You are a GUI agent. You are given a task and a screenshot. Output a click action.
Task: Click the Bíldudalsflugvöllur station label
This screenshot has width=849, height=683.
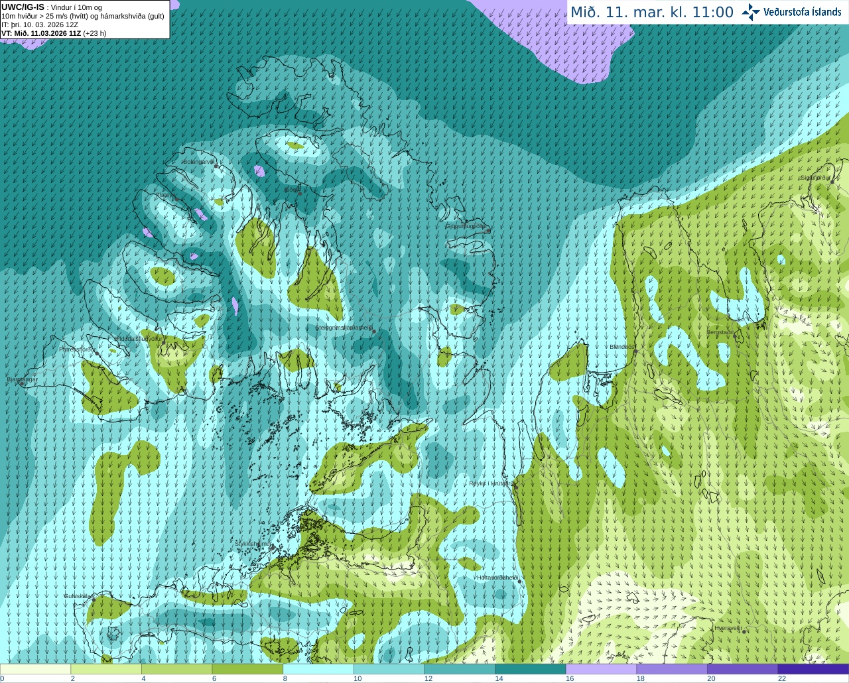[x=138, y=338]
